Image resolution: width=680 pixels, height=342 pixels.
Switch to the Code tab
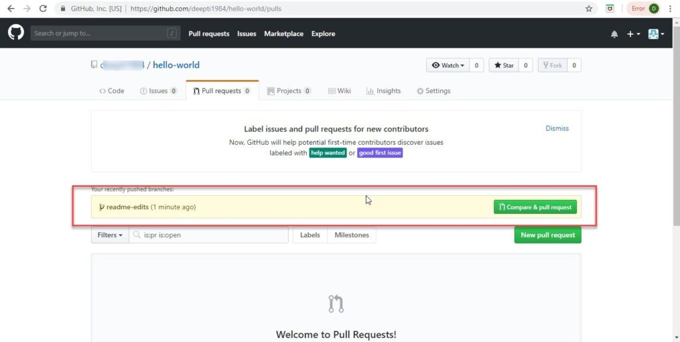pos(112,91)
